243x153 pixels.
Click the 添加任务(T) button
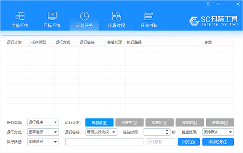click(x=218, y=142)
